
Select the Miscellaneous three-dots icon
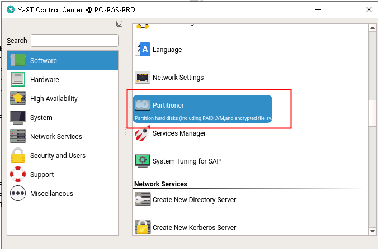tap(17, 193)
